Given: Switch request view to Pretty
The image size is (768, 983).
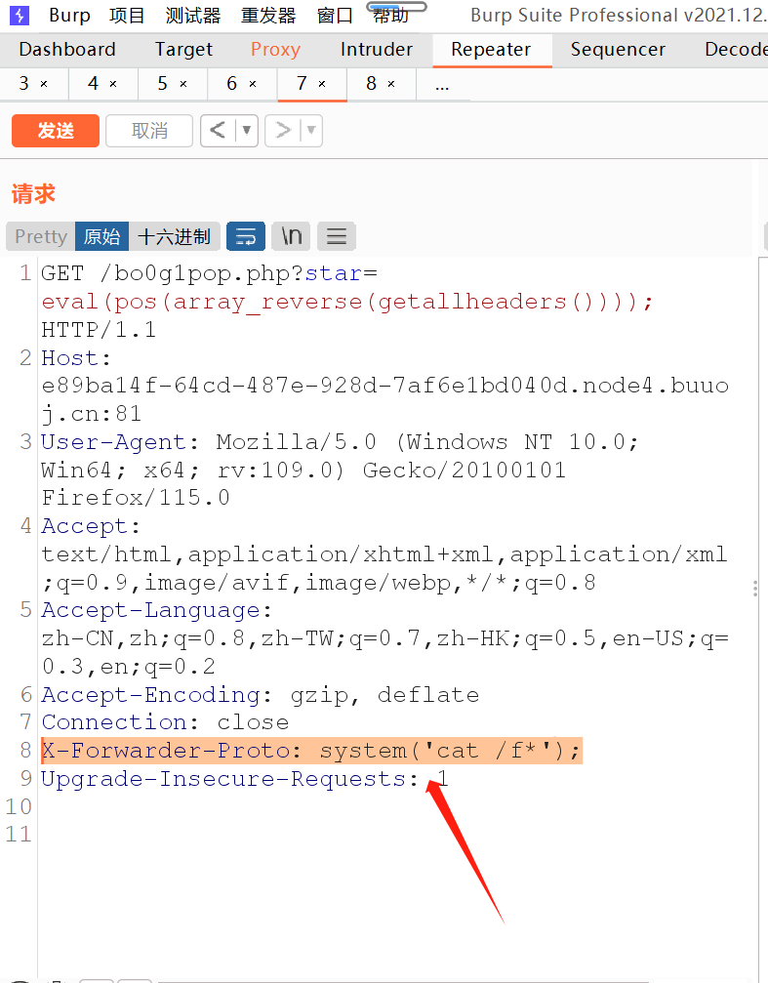Looking at the screenshot, I should click(x=41, y=236).
